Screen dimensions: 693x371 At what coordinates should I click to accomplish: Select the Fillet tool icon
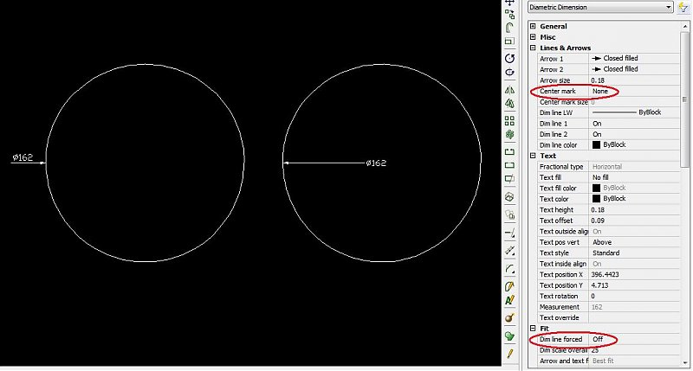pyautogui.click(x=509, y=269)
